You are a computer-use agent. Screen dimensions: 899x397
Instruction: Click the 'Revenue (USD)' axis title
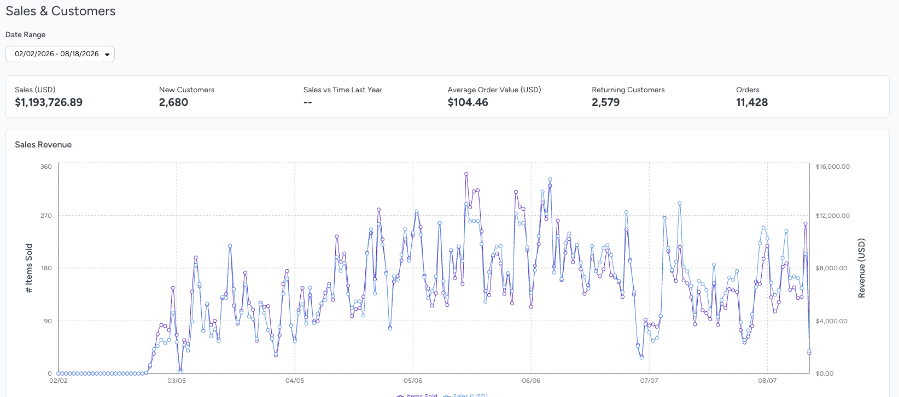click(x=862, y=268)
